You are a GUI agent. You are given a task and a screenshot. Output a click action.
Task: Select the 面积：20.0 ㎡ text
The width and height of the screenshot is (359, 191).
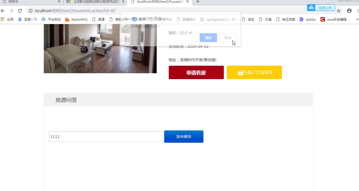click(180, 33)
